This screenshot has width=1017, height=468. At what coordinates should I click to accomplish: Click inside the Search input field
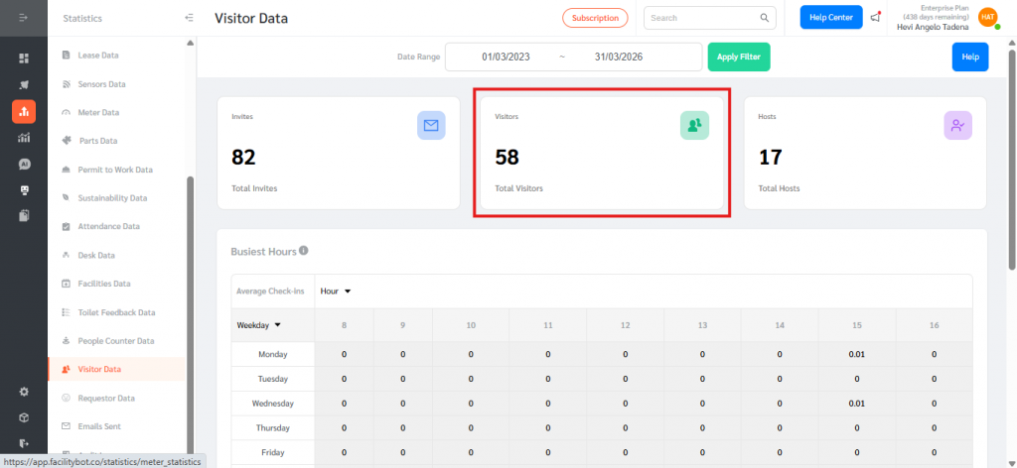[x=700, y=18]
